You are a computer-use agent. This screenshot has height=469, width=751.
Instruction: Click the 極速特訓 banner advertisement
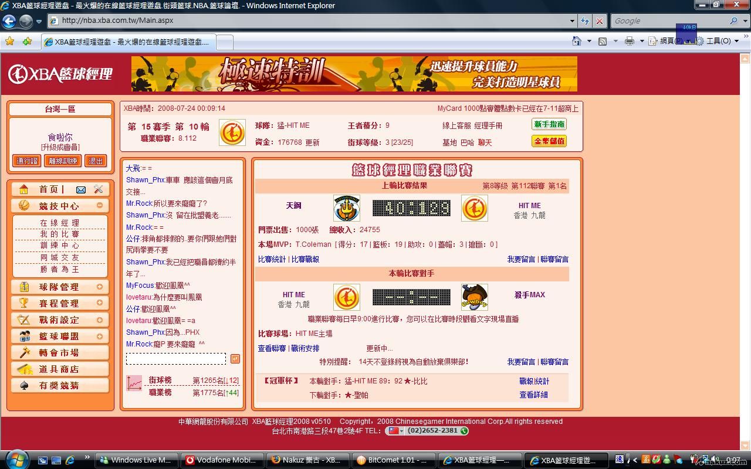354,74
